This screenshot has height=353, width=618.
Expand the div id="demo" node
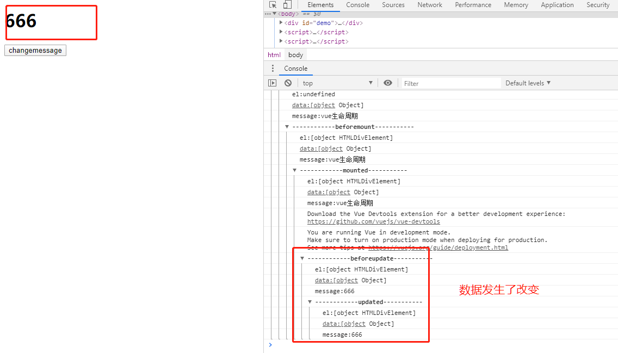click(281, 23)
